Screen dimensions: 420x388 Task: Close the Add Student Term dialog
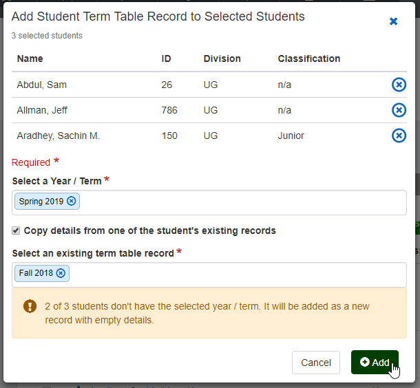(x=394, y=21)
